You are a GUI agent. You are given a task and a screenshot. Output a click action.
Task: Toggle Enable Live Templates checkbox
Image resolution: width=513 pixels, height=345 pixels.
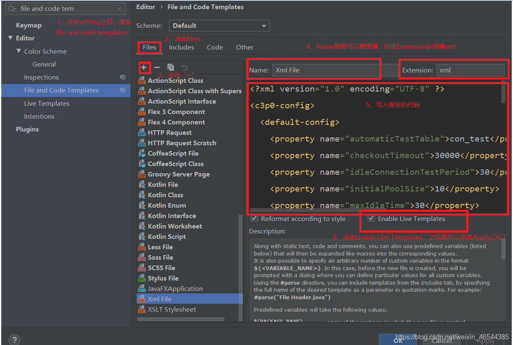371,218
